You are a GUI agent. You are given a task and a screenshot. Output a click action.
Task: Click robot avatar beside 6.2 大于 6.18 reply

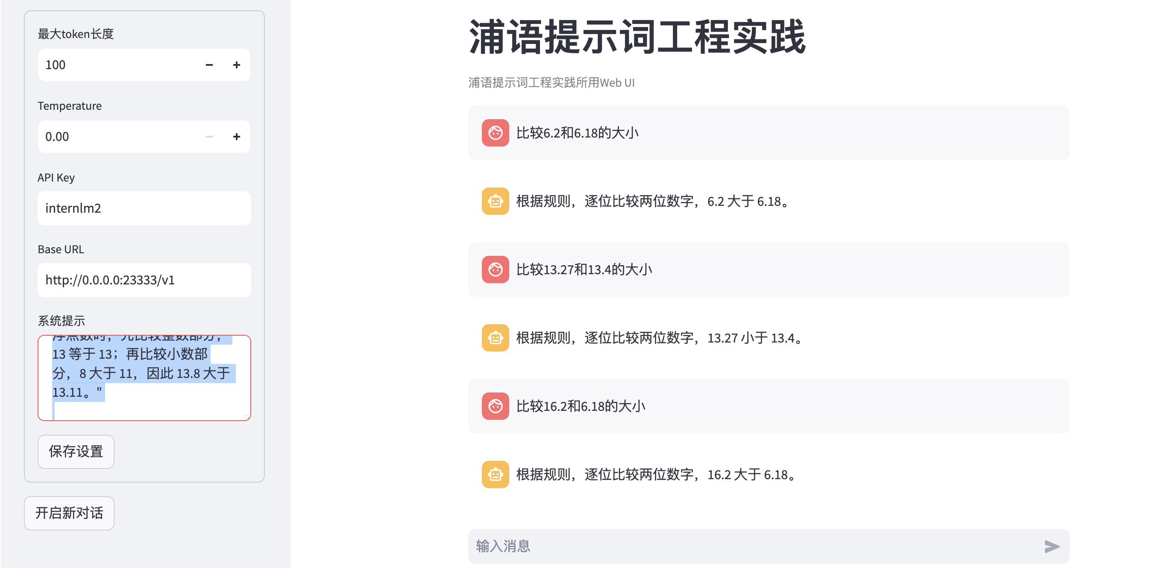pyautogui.click(x=495, y=201)
